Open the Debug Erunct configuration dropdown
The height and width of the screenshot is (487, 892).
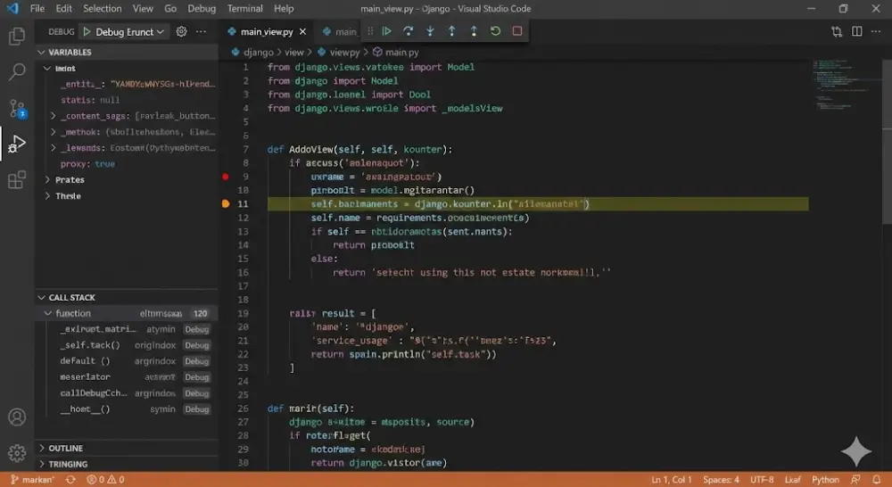[130, 32]
